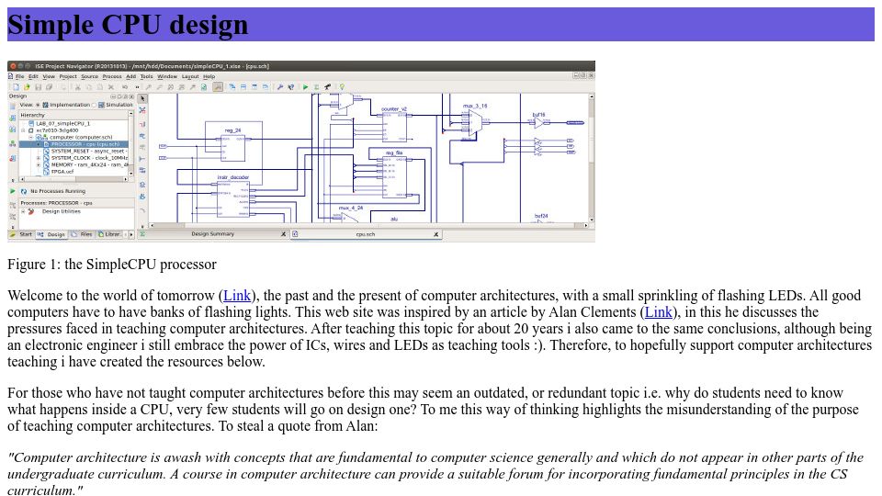Select the cpu.sch document tab

[x=366, y=234]
